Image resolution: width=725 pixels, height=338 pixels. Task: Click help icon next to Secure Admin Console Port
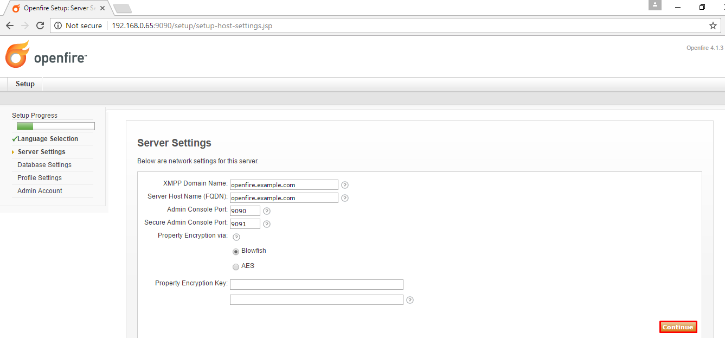267,224
